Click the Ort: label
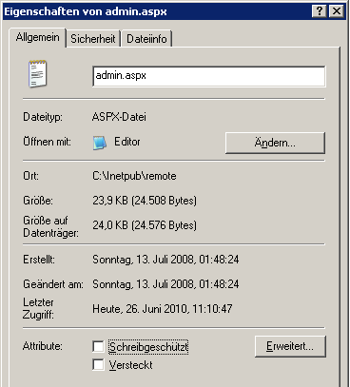 [x=30, y=176]
